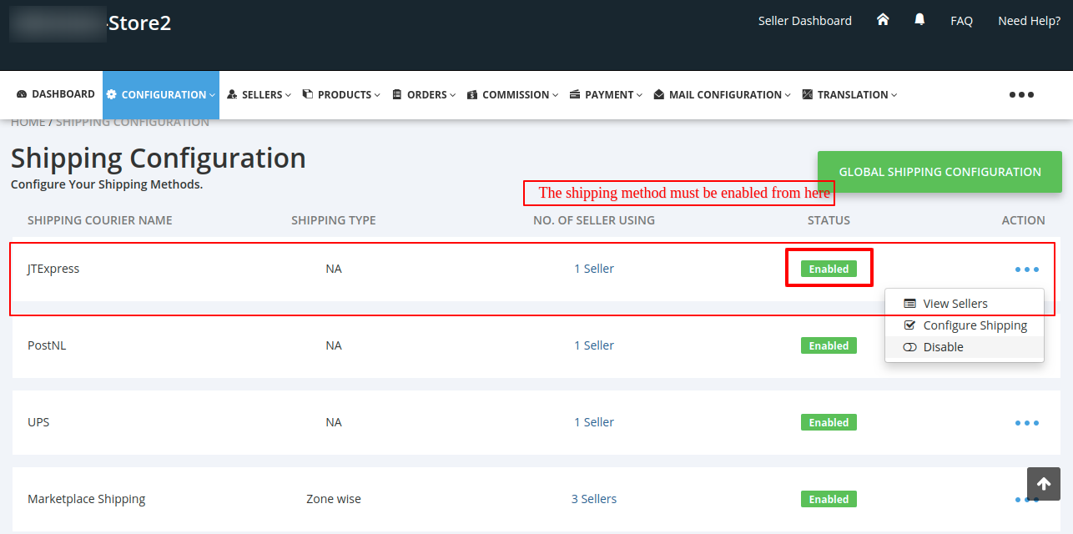Expand the Orders menu
The image size is (1073, 534).
coord(424,95)
